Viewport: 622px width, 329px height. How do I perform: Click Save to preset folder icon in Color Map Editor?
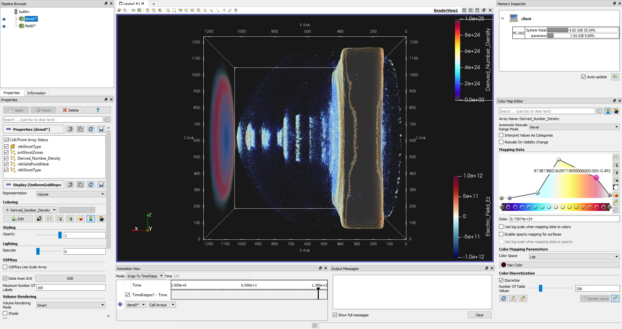[x=616, y=202]
